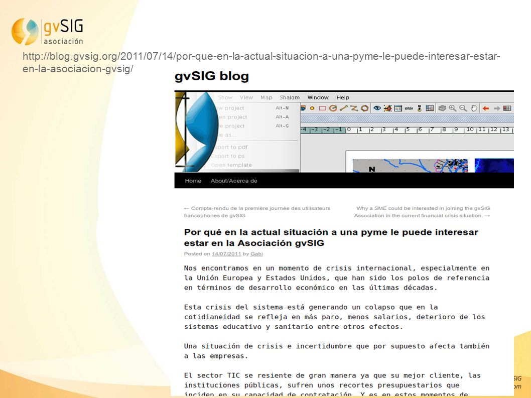531x398 pixels.
Task: Click the zoom in magnifier icon
Action: point(452,108)
